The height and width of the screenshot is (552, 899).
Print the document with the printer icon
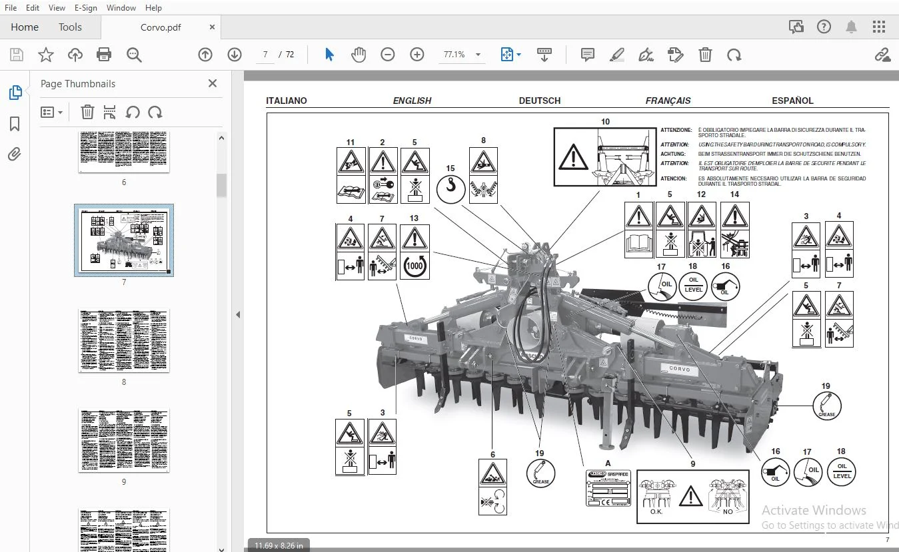[104, 55]
